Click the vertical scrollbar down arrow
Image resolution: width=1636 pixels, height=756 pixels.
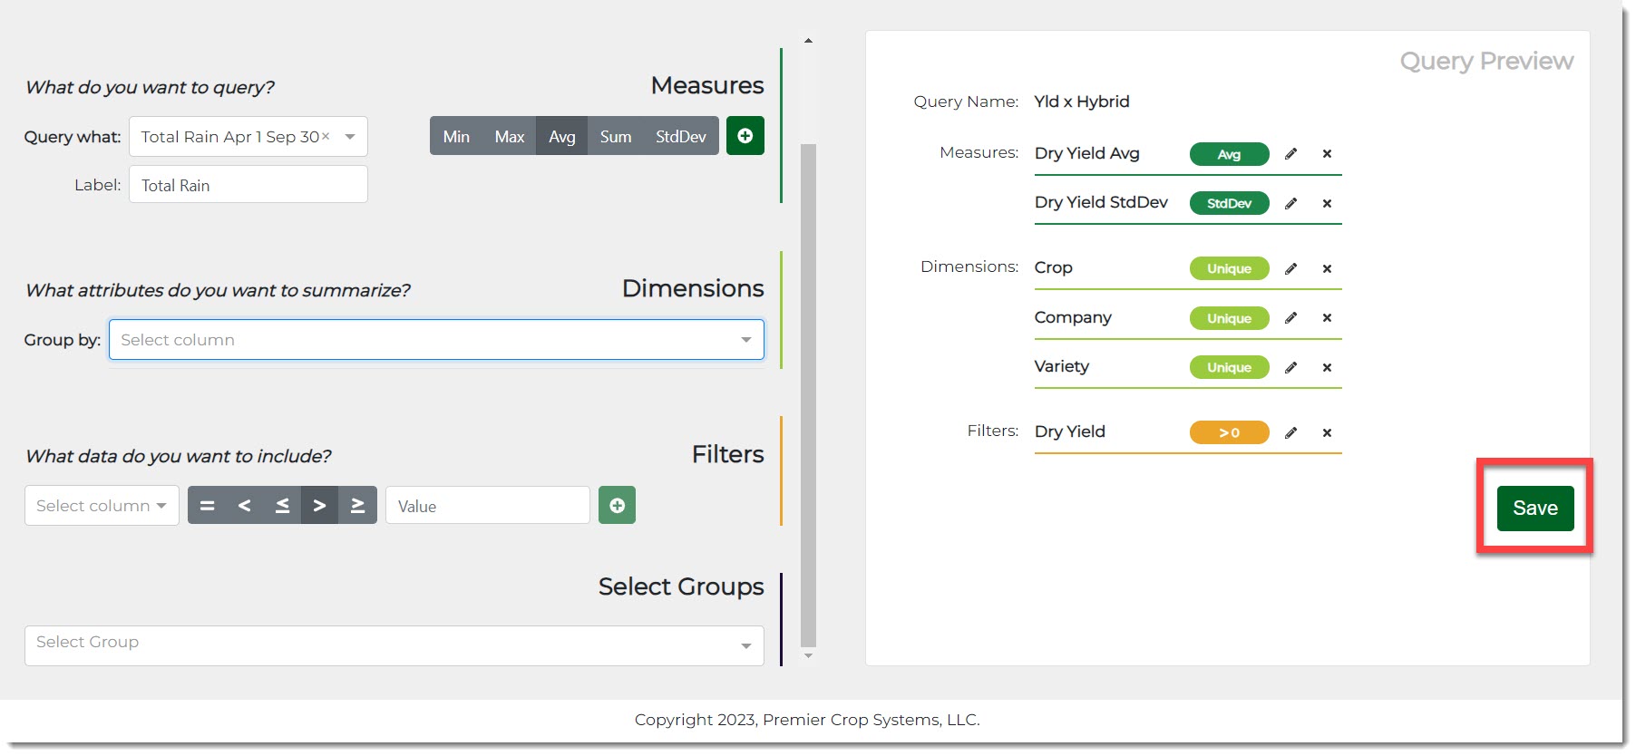click(x=808, y=655)
